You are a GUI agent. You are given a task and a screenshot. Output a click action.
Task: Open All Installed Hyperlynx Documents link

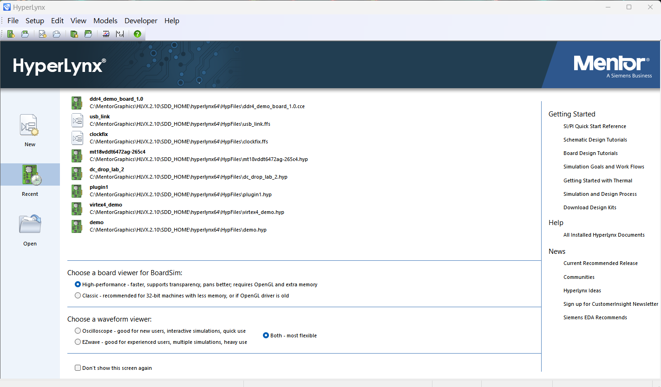(604, 235)
